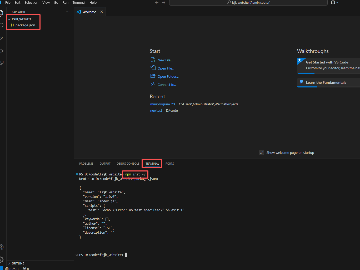Open the Run menu
This screenshot has height=270, width=360.
click(x=65, y=2)
